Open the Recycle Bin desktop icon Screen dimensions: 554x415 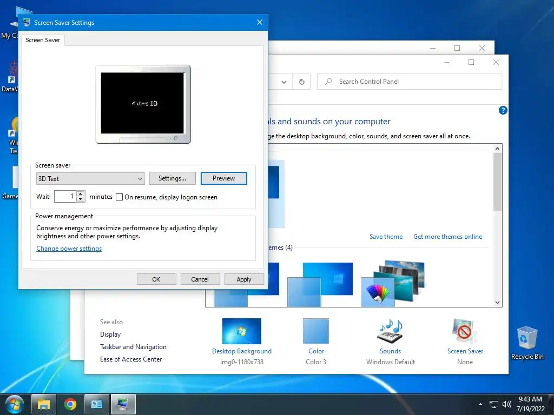click(527, 342)
